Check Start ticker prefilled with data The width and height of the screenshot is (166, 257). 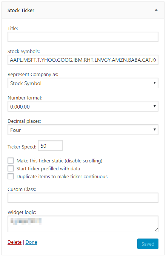click(x=11, y=168)
